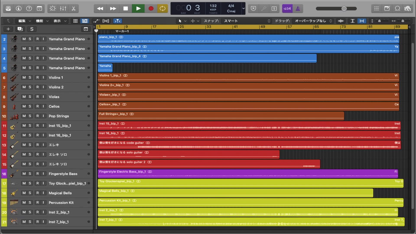Toggle the Solo S button in control bar

pyautogui.click(x=274, y=9)
